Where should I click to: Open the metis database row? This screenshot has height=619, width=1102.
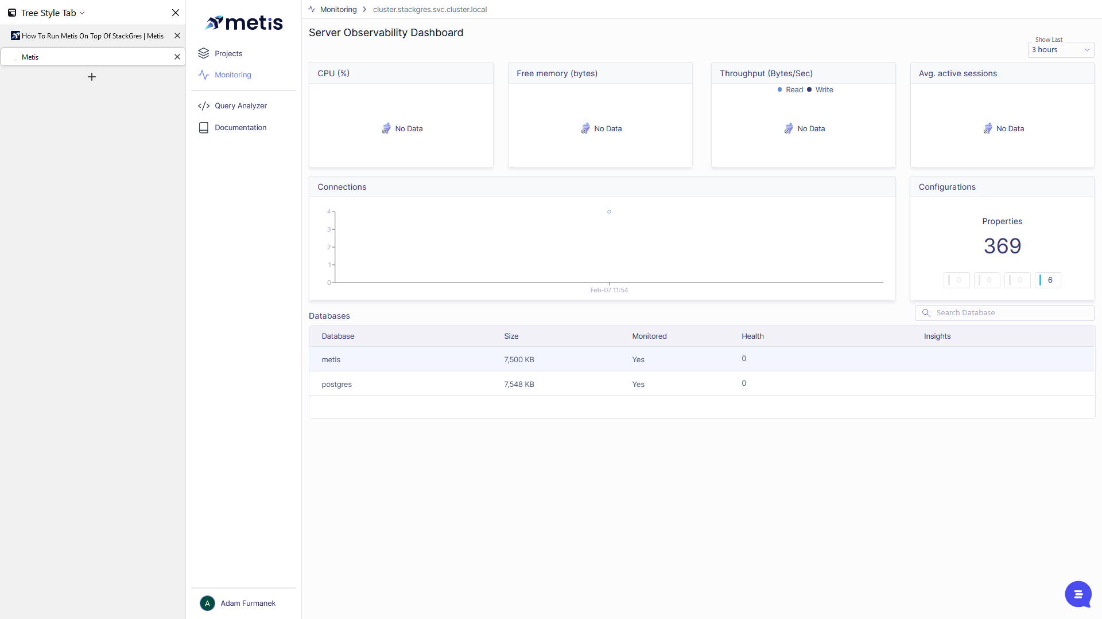[701, 359]
